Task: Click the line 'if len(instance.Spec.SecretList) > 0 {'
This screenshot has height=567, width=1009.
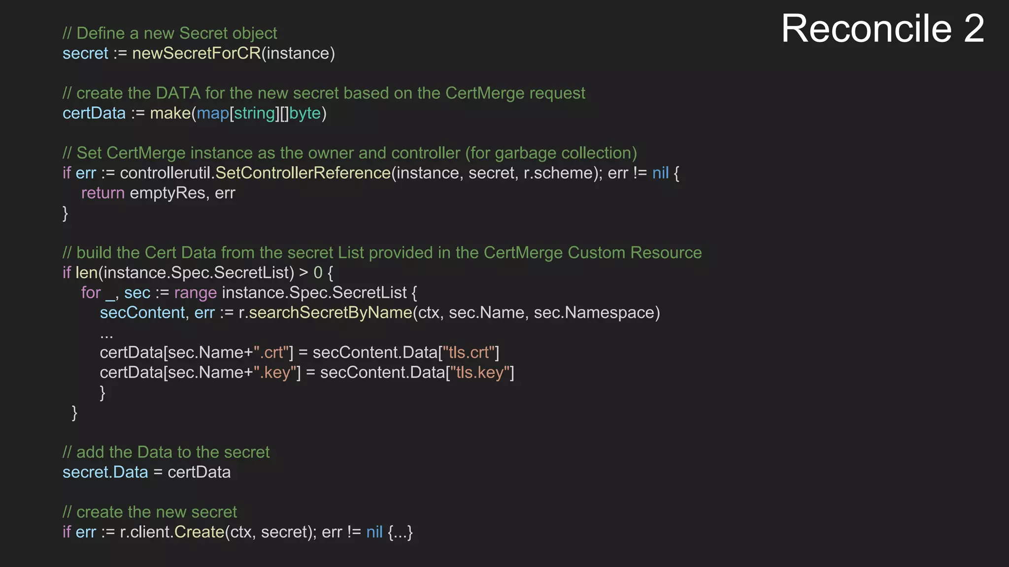Action: (x=198, y=273)
